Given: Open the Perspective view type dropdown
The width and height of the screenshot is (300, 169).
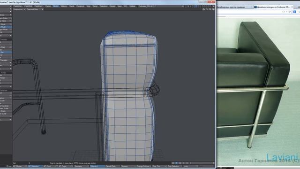Looking at the screenshot, I should (x=19, y=9).
